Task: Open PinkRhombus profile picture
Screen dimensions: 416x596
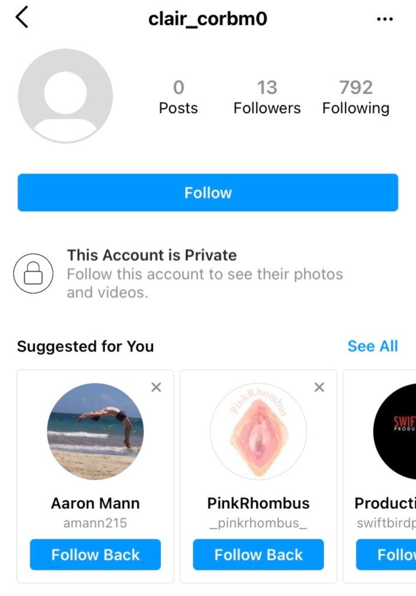Action: click(258, 431)
